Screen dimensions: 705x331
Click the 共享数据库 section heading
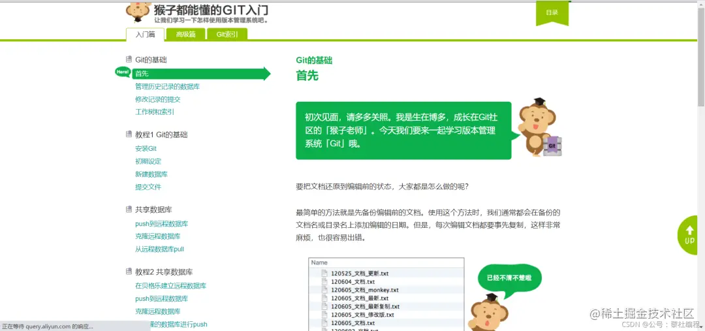[x=153, y=210]
